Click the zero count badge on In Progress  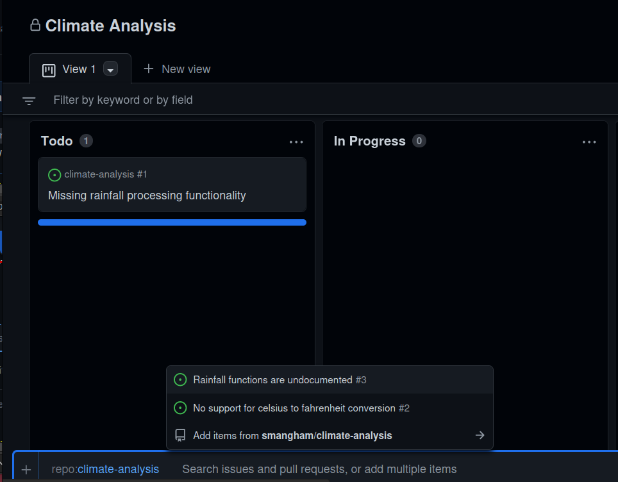coord(419,141)
